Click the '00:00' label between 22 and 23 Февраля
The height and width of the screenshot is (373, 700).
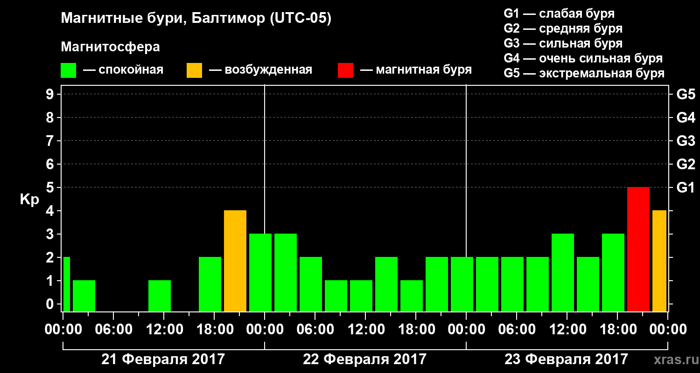(466, 330)
